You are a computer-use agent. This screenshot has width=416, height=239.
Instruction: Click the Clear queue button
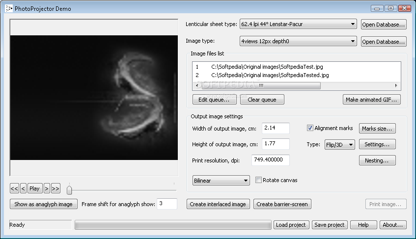pyautogui.click(x=262, y=100)
